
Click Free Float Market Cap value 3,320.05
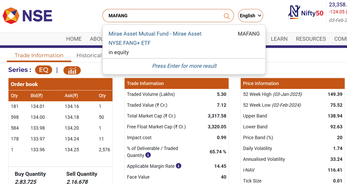point(217,127)
